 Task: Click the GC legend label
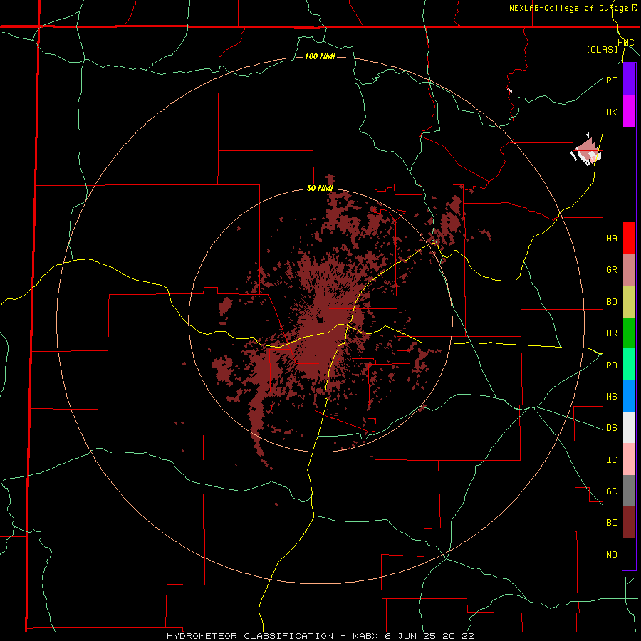611,491
